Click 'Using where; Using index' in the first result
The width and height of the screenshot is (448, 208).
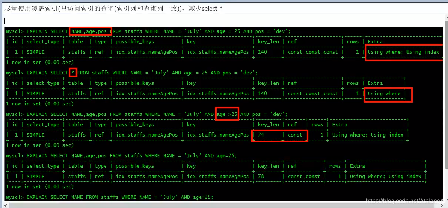coord(403,52)
